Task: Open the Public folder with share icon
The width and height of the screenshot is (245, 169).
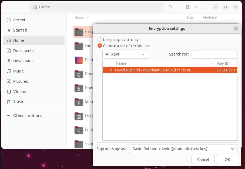Action: [x=79, y=130]
